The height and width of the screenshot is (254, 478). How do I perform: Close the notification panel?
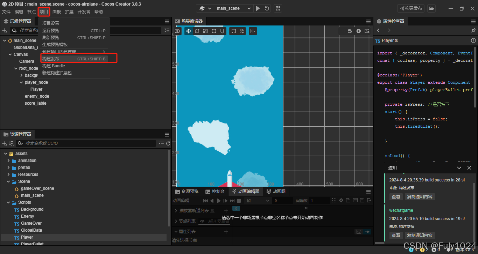point(469,168)
